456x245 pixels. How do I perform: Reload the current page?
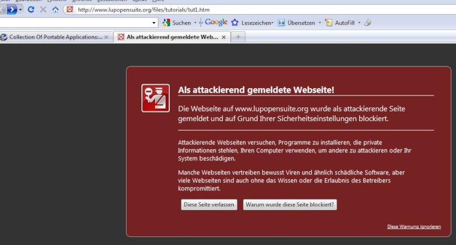click(x=31, y=10)
